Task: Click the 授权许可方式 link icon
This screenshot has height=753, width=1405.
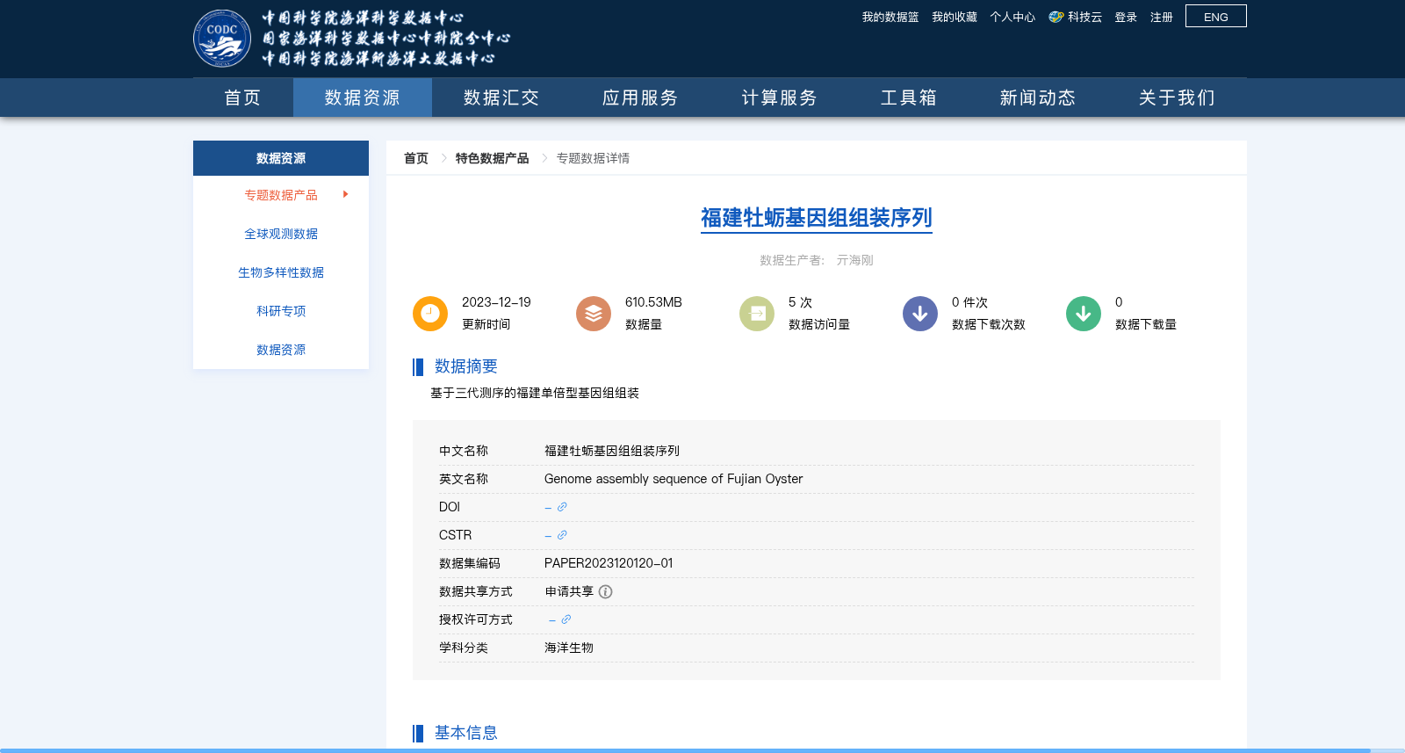Action: (566, 619)
